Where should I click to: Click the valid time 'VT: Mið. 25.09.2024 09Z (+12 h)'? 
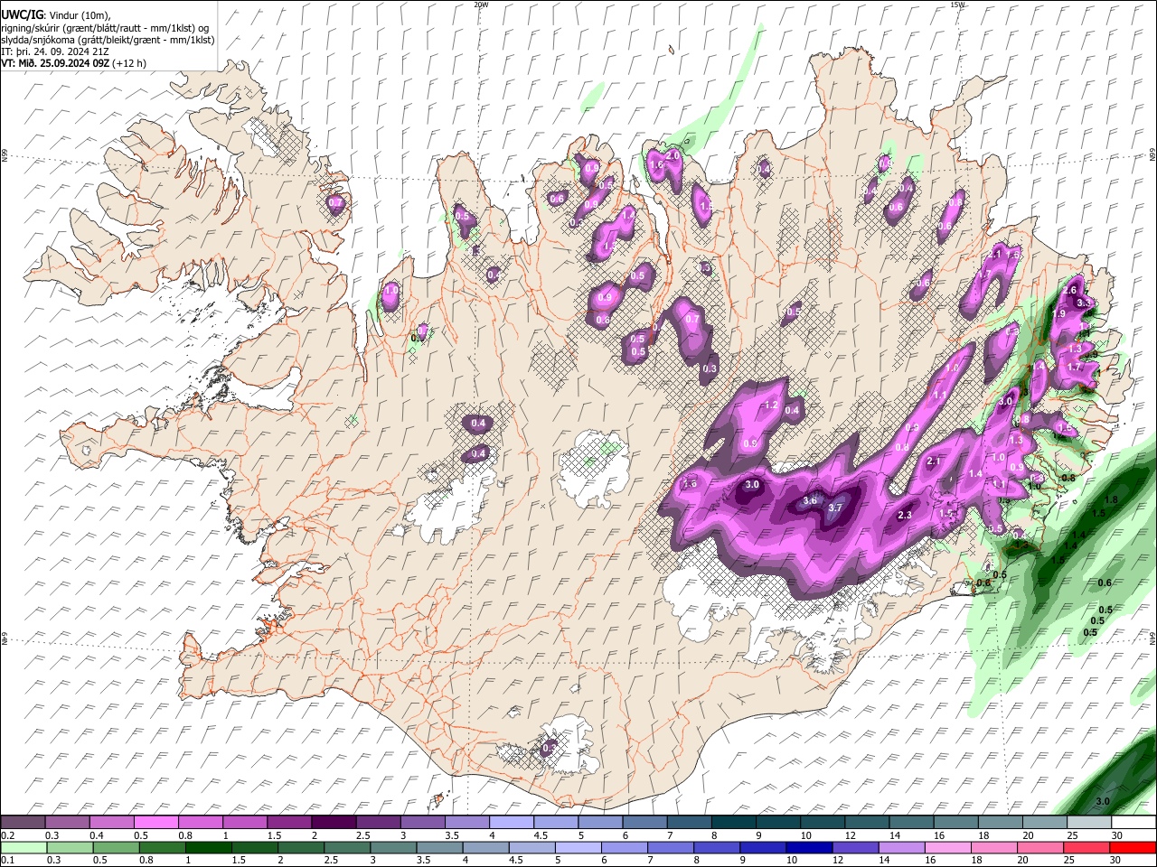tap(74, 63)
